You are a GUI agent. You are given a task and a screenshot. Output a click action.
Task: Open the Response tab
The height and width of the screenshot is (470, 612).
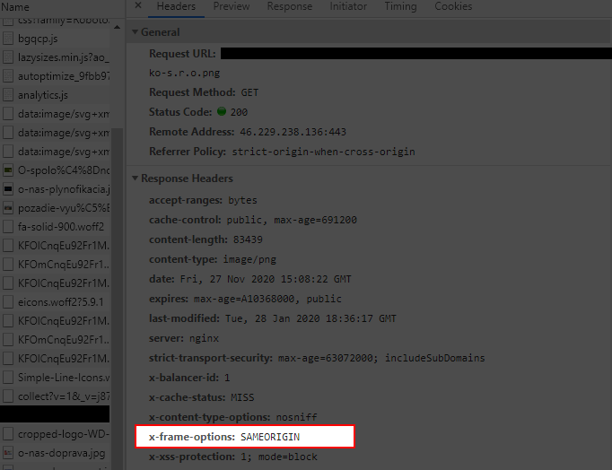tap(290, 6)
